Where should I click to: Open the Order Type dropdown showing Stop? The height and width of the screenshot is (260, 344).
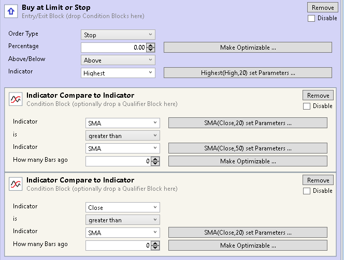coord(118,35)
